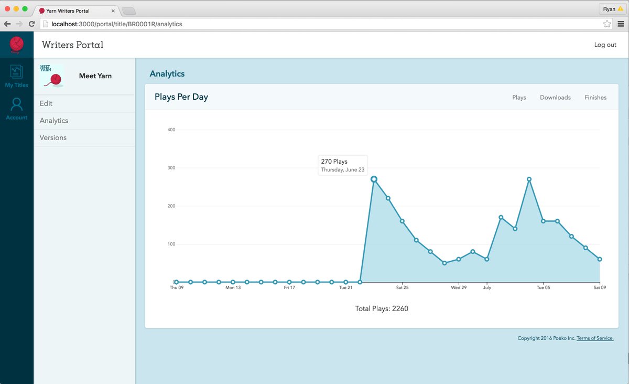Click the Total Plays: 2260 text
This screenshot has width=629, height=384.
tap(382, 308)
